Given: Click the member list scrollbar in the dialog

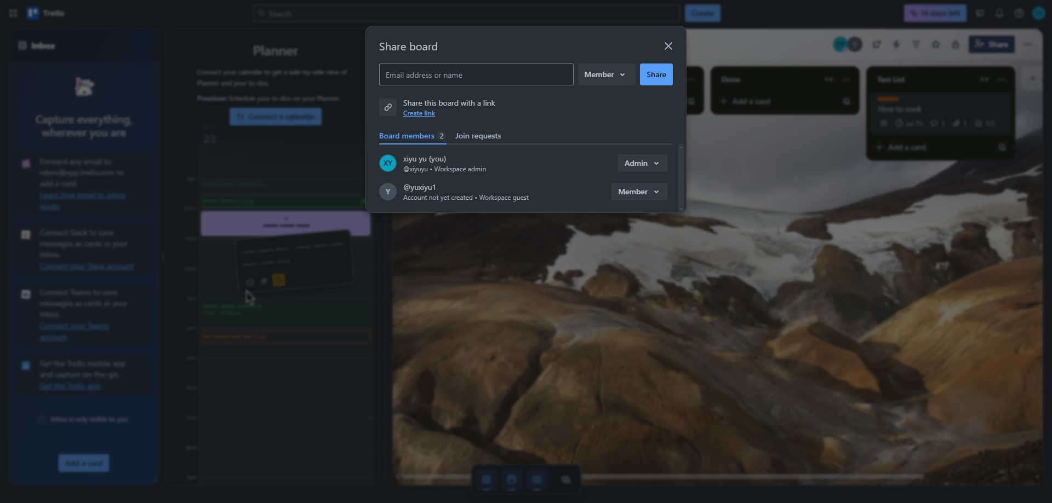Looking at the screenshot, I should click(681, 178).
